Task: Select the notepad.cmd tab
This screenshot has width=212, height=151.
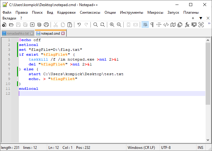Action: pos(50,33)
